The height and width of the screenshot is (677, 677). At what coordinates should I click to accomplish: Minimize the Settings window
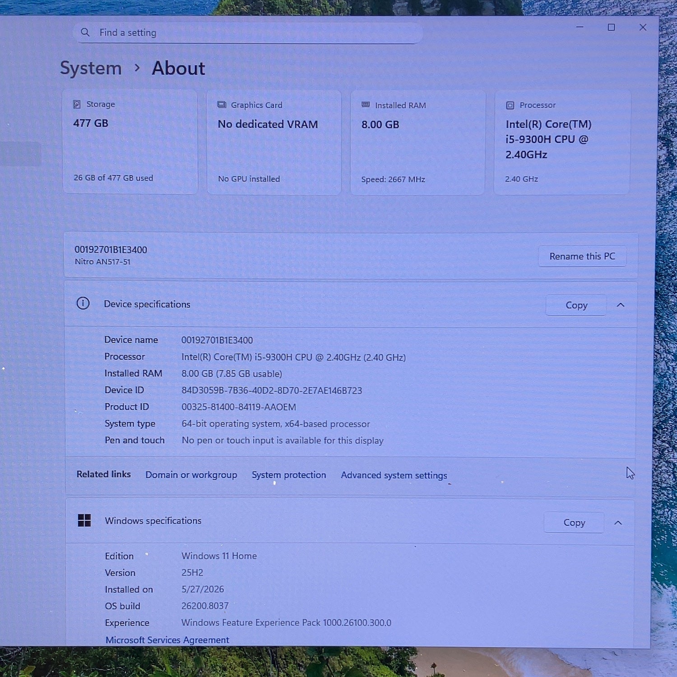click(580, 27)
